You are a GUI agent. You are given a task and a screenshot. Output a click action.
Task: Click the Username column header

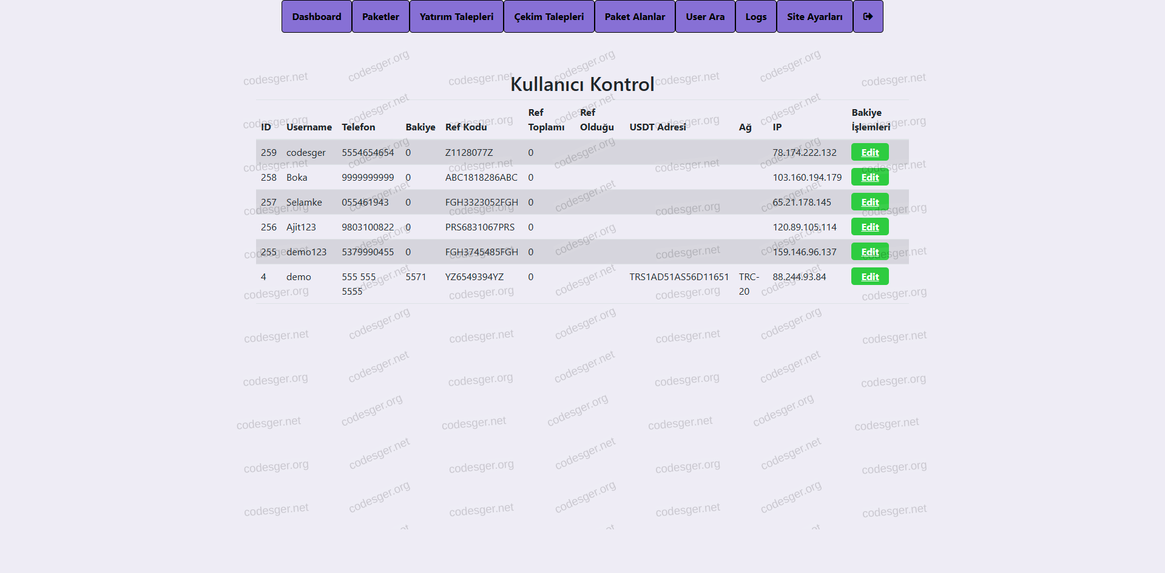click(309, 127)
